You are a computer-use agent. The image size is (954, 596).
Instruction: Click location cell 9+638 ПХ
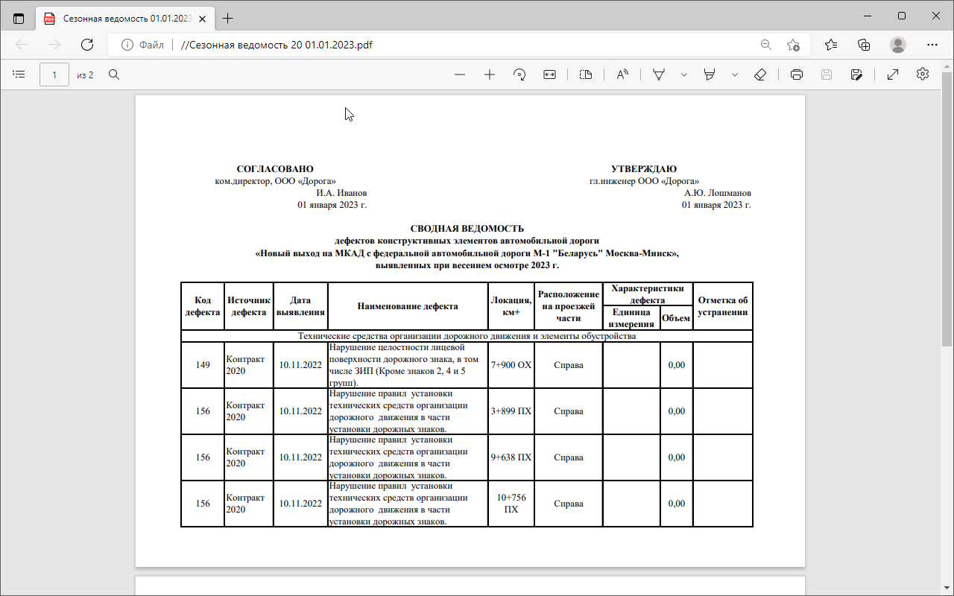click(x=511, y=457)
